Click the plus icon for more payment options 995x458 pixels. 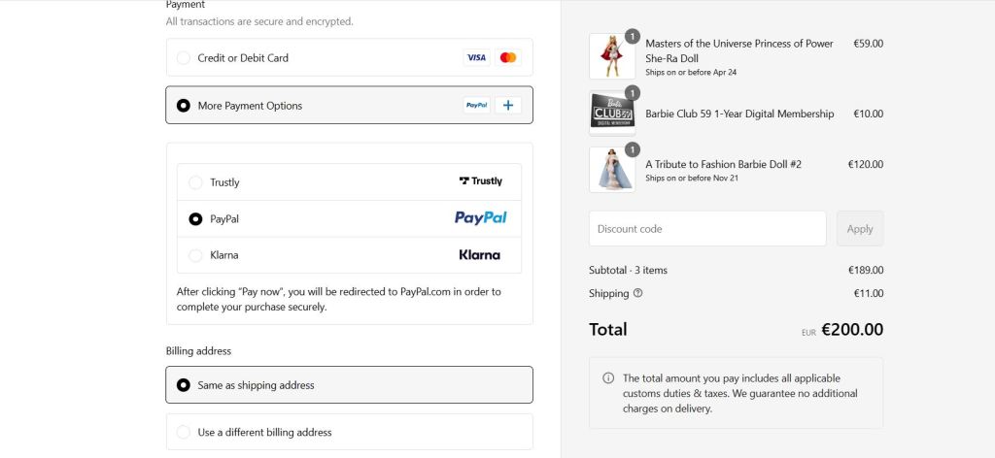(507, 105)
